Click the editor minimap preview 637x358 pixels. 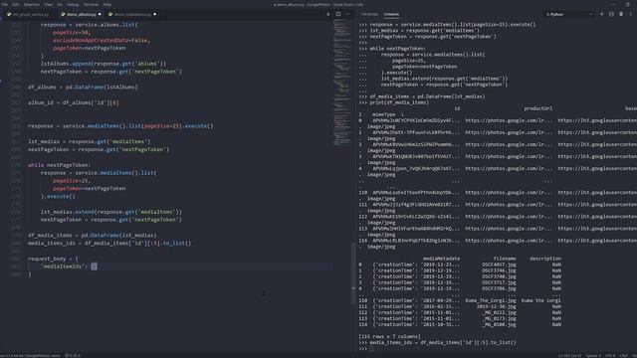click(x=342, y=82)
